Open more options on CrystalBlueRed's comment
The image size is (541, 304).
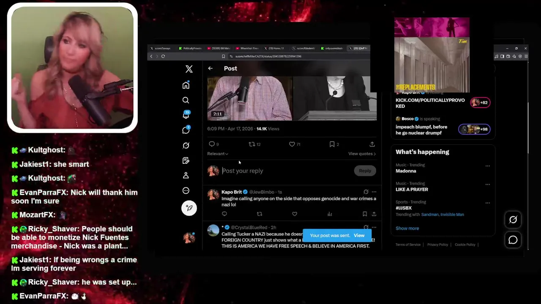pos(374,227)
